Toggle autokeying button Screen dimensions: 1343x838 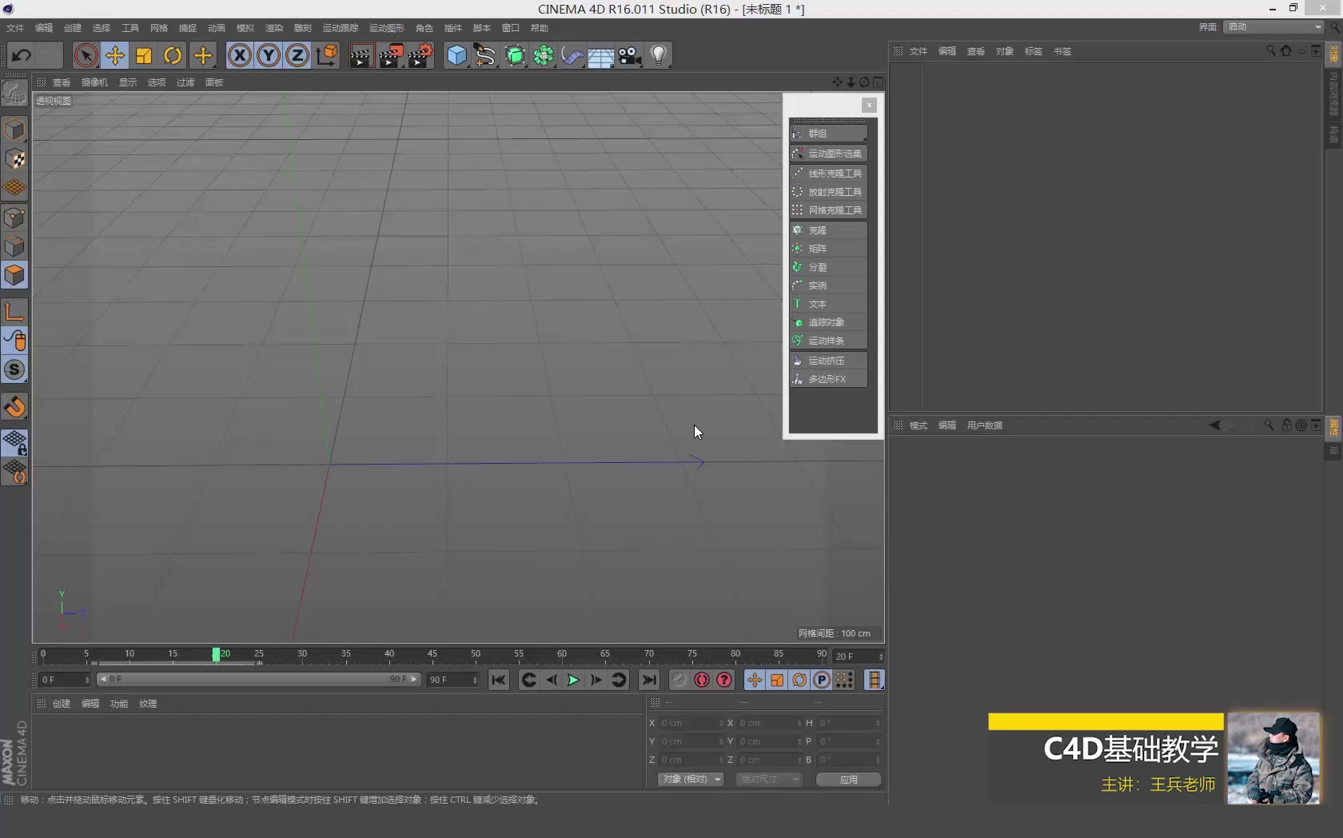pos(702,680)
